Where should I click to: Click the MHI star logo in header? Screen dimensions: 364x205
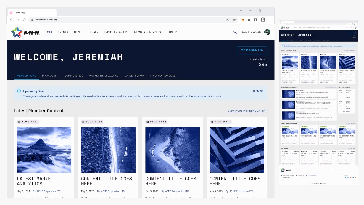point(25,32)
